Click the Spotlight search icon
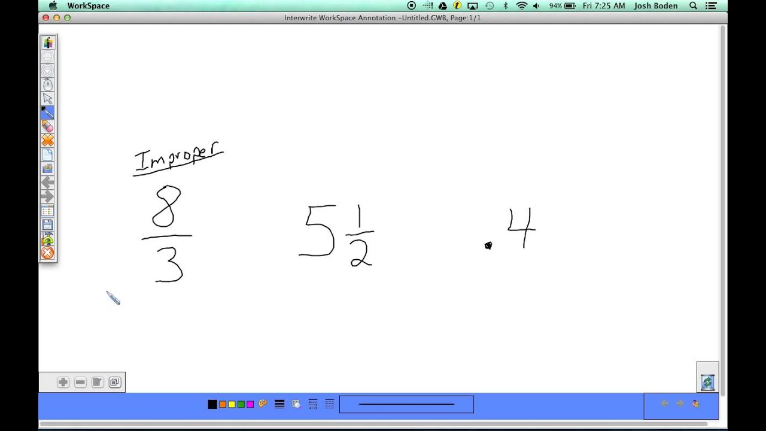 693,6
